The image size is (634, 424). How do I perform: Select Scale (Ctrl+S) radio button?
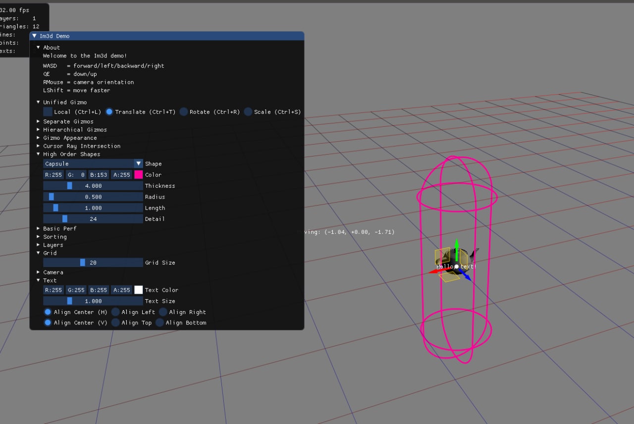coord(248,112)
